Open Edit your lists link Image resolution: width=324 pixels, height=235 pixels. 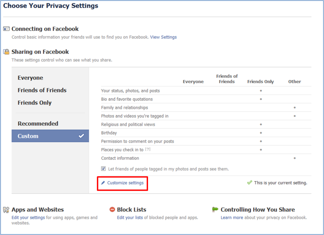click(130, 218)
